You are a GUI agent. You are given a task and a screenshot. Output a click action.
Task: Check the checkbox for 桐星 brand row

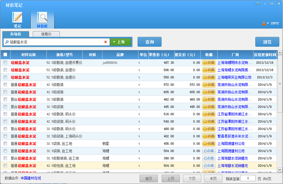5,144
